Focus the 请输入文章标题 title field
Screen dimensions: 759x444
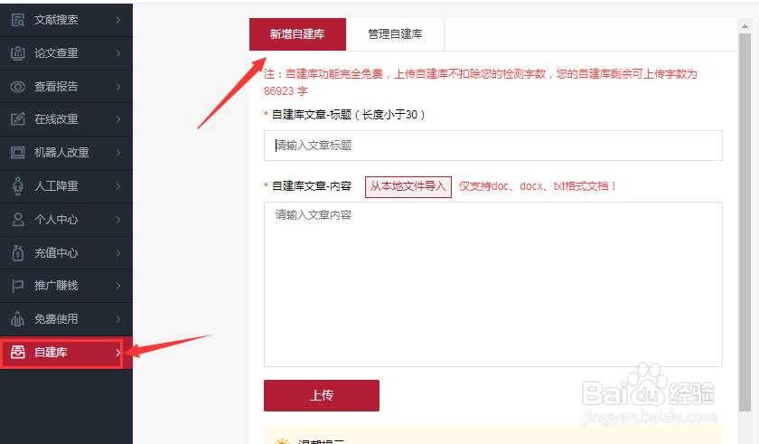click(493, 146)
